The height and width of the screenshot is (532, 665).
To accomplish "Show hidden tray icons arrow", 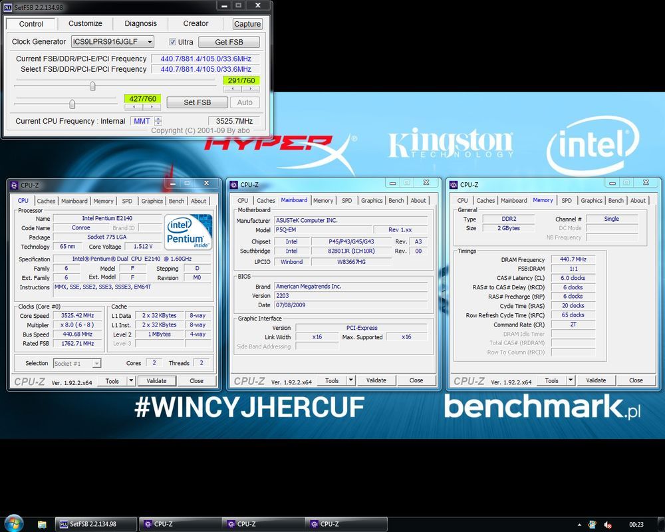I will click(x=579, y=525).
